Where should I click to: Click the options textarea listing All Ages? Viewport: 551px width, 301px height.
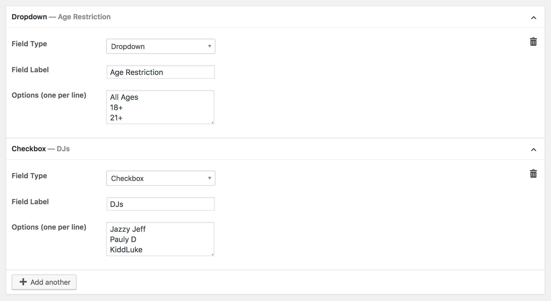tap(160, 107)
